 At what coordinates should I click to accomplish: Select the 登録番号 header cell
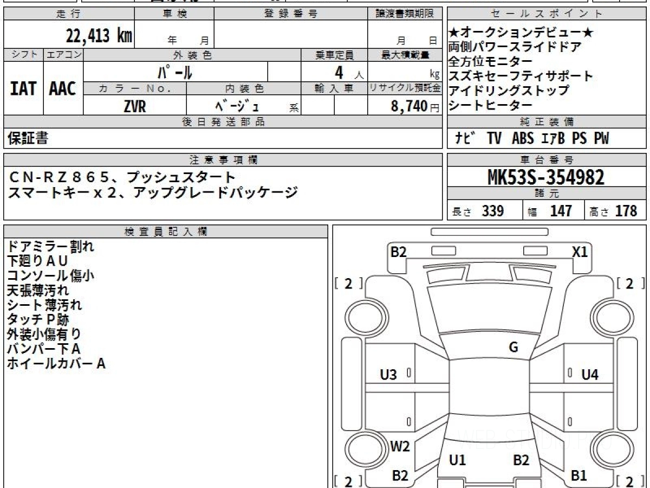coord(291,14)
